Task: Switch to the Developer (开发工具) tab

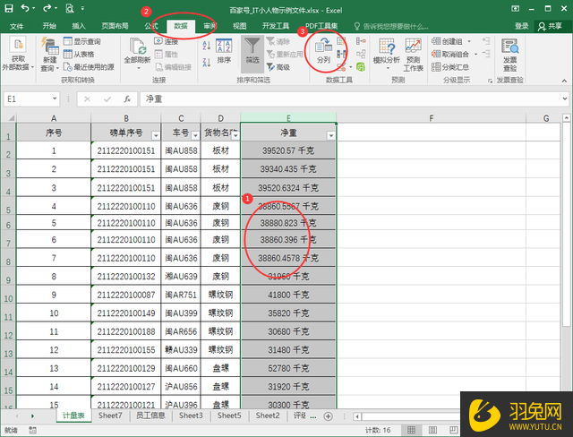Action: point(276,26)
